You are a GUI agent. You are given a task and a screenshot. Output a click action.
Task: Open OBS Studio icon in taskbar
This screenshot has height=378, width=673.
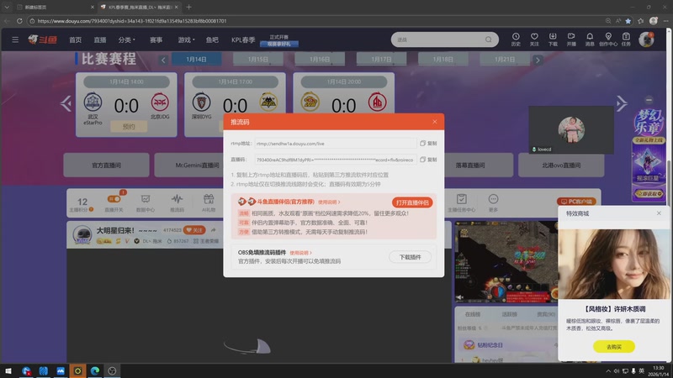pos(112,370)
